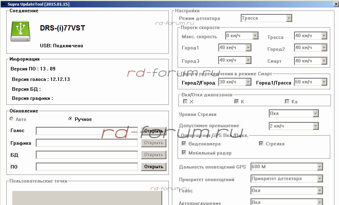Select the Ручное update radio button
Screen dimensions: 339x205
coord(70,119)
